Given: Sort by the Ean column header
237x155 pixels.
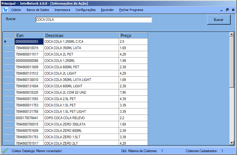Looking at the screenshot, I should [29, 35].
